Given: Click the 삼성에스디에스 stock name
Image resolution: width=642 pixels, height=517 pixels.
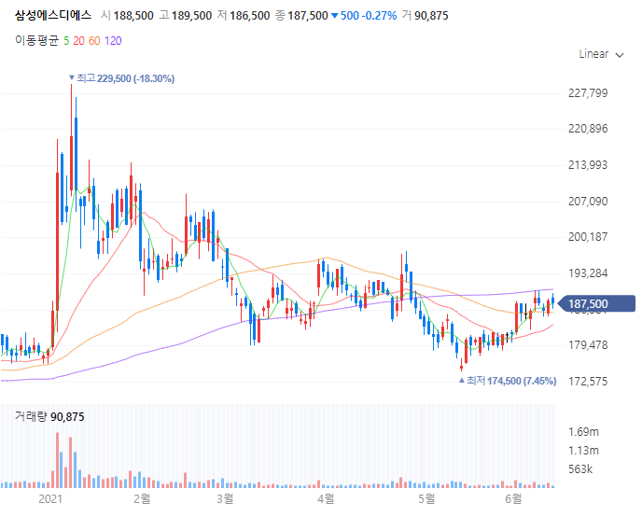Looking at the screenshot, I should tap(53, 15).
